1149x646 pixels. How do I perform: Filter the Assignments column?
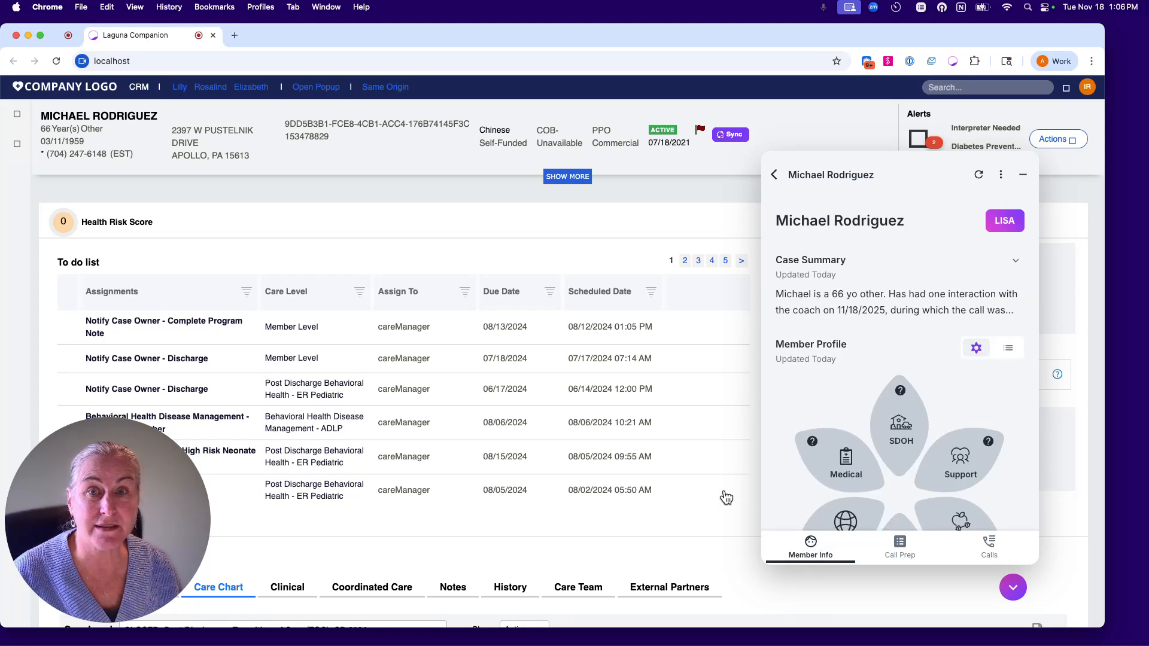247,292
